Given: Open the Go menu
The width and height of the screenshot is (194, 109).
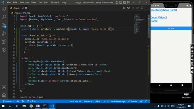Looking at the screenshot, I should pos(40,2).
